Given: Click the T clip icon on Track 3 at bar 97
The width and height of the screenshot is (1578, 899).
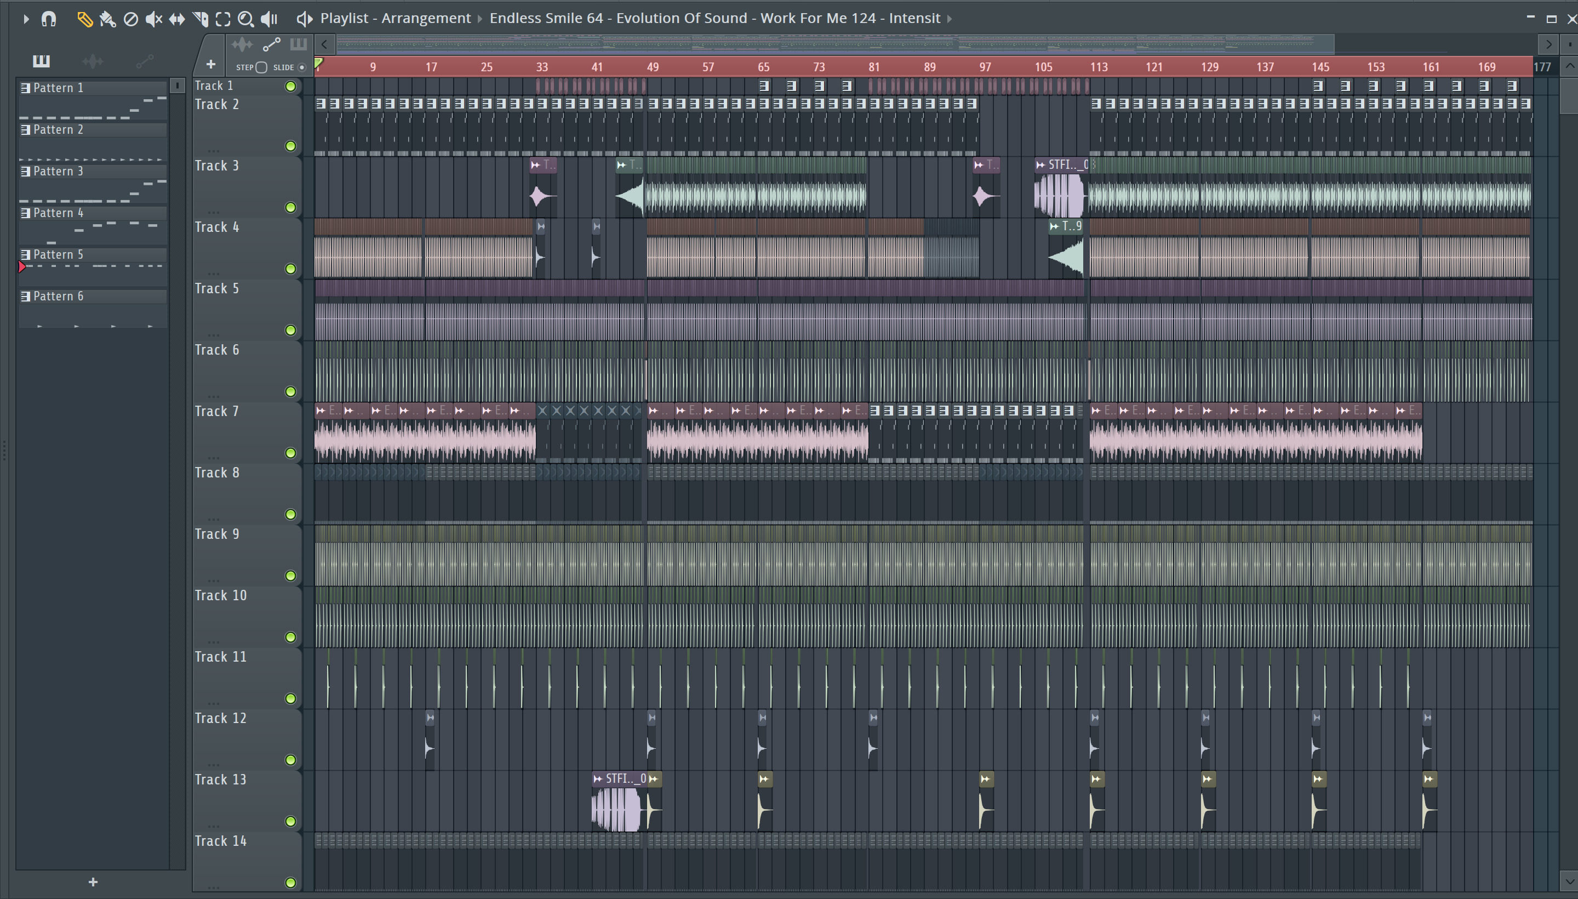Looking at the screenshot, I should pyautogui.click(x=979, y=165).
